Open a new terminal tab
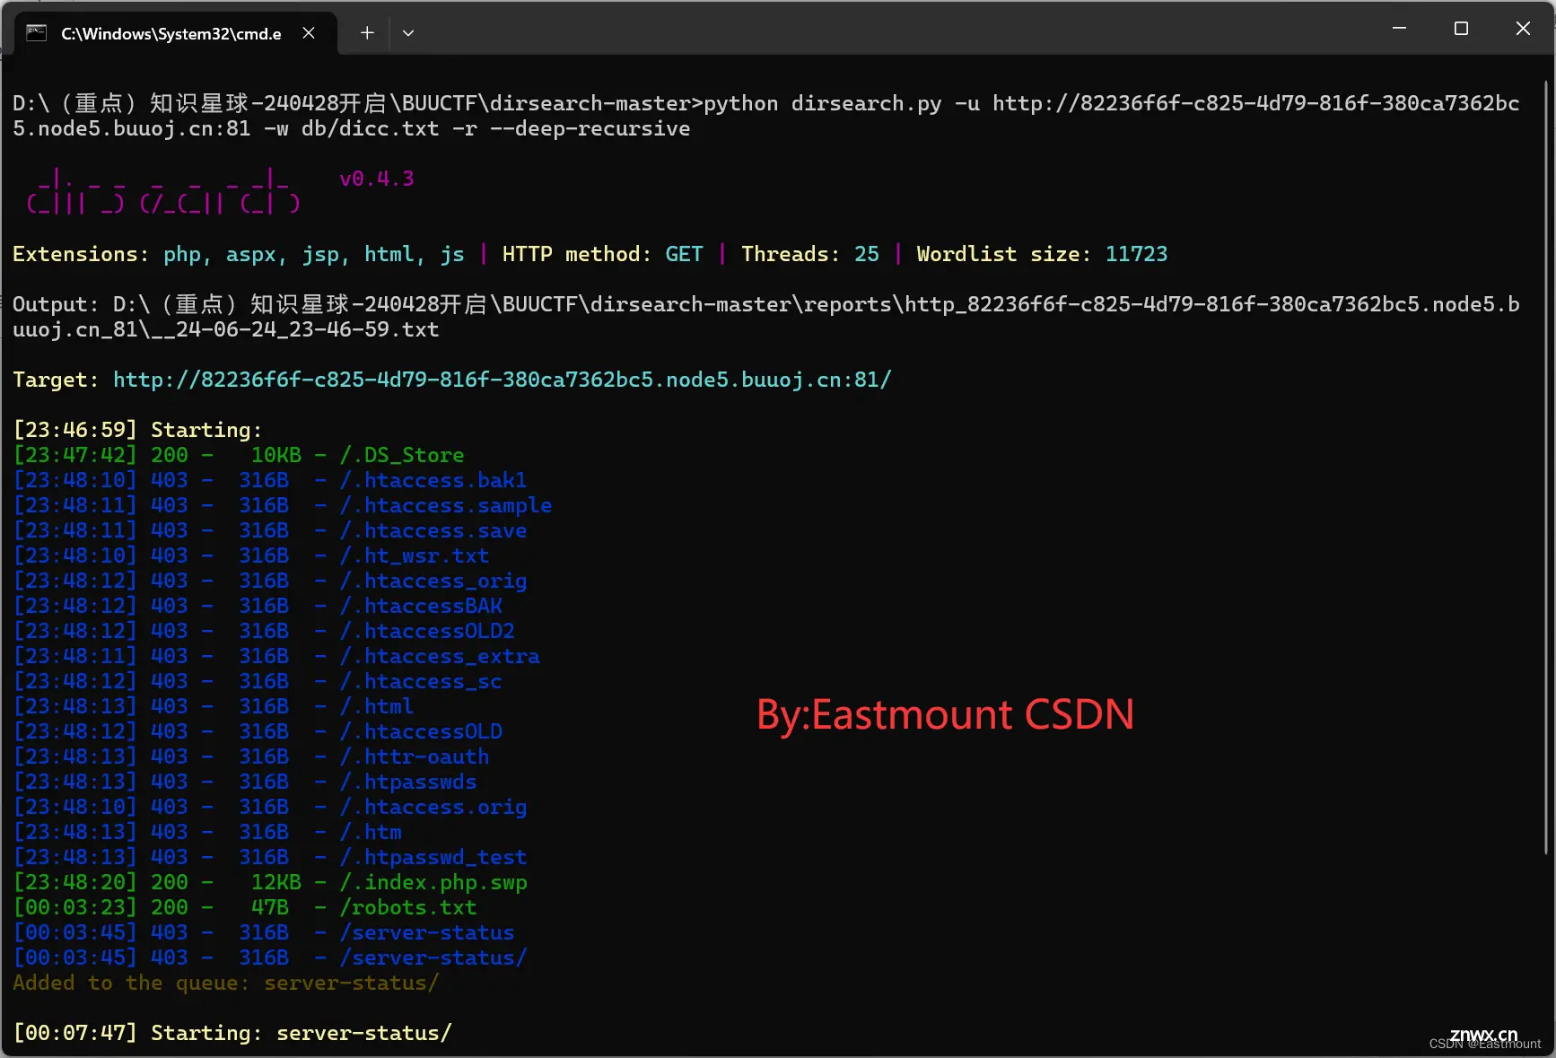1556x1058 pixels. click(x=367, y=33)
